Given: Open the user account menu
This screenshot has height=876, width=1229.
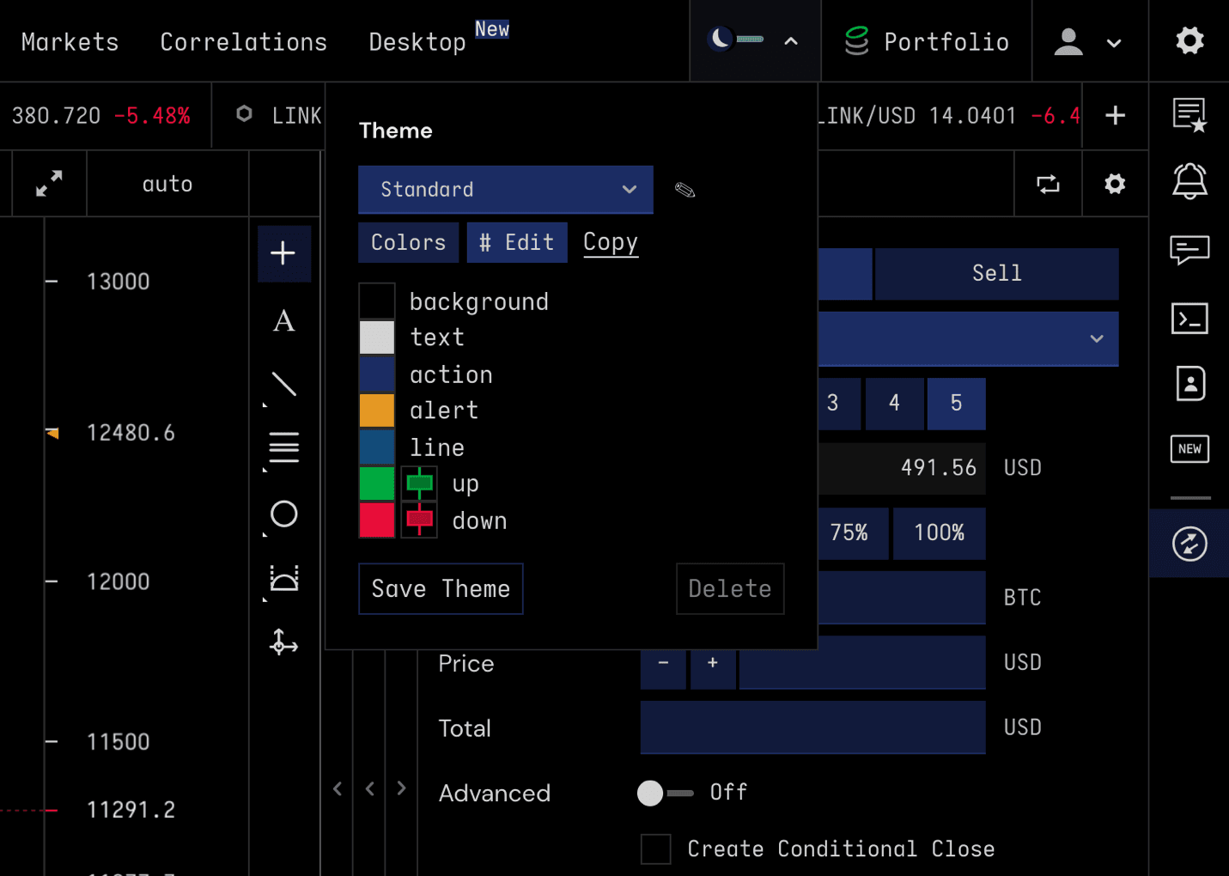Looking at the screenshot, I should click(1088, 41).
